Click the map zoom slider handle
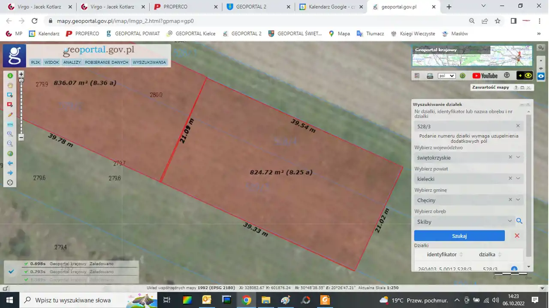 click(x=21, y=81)
